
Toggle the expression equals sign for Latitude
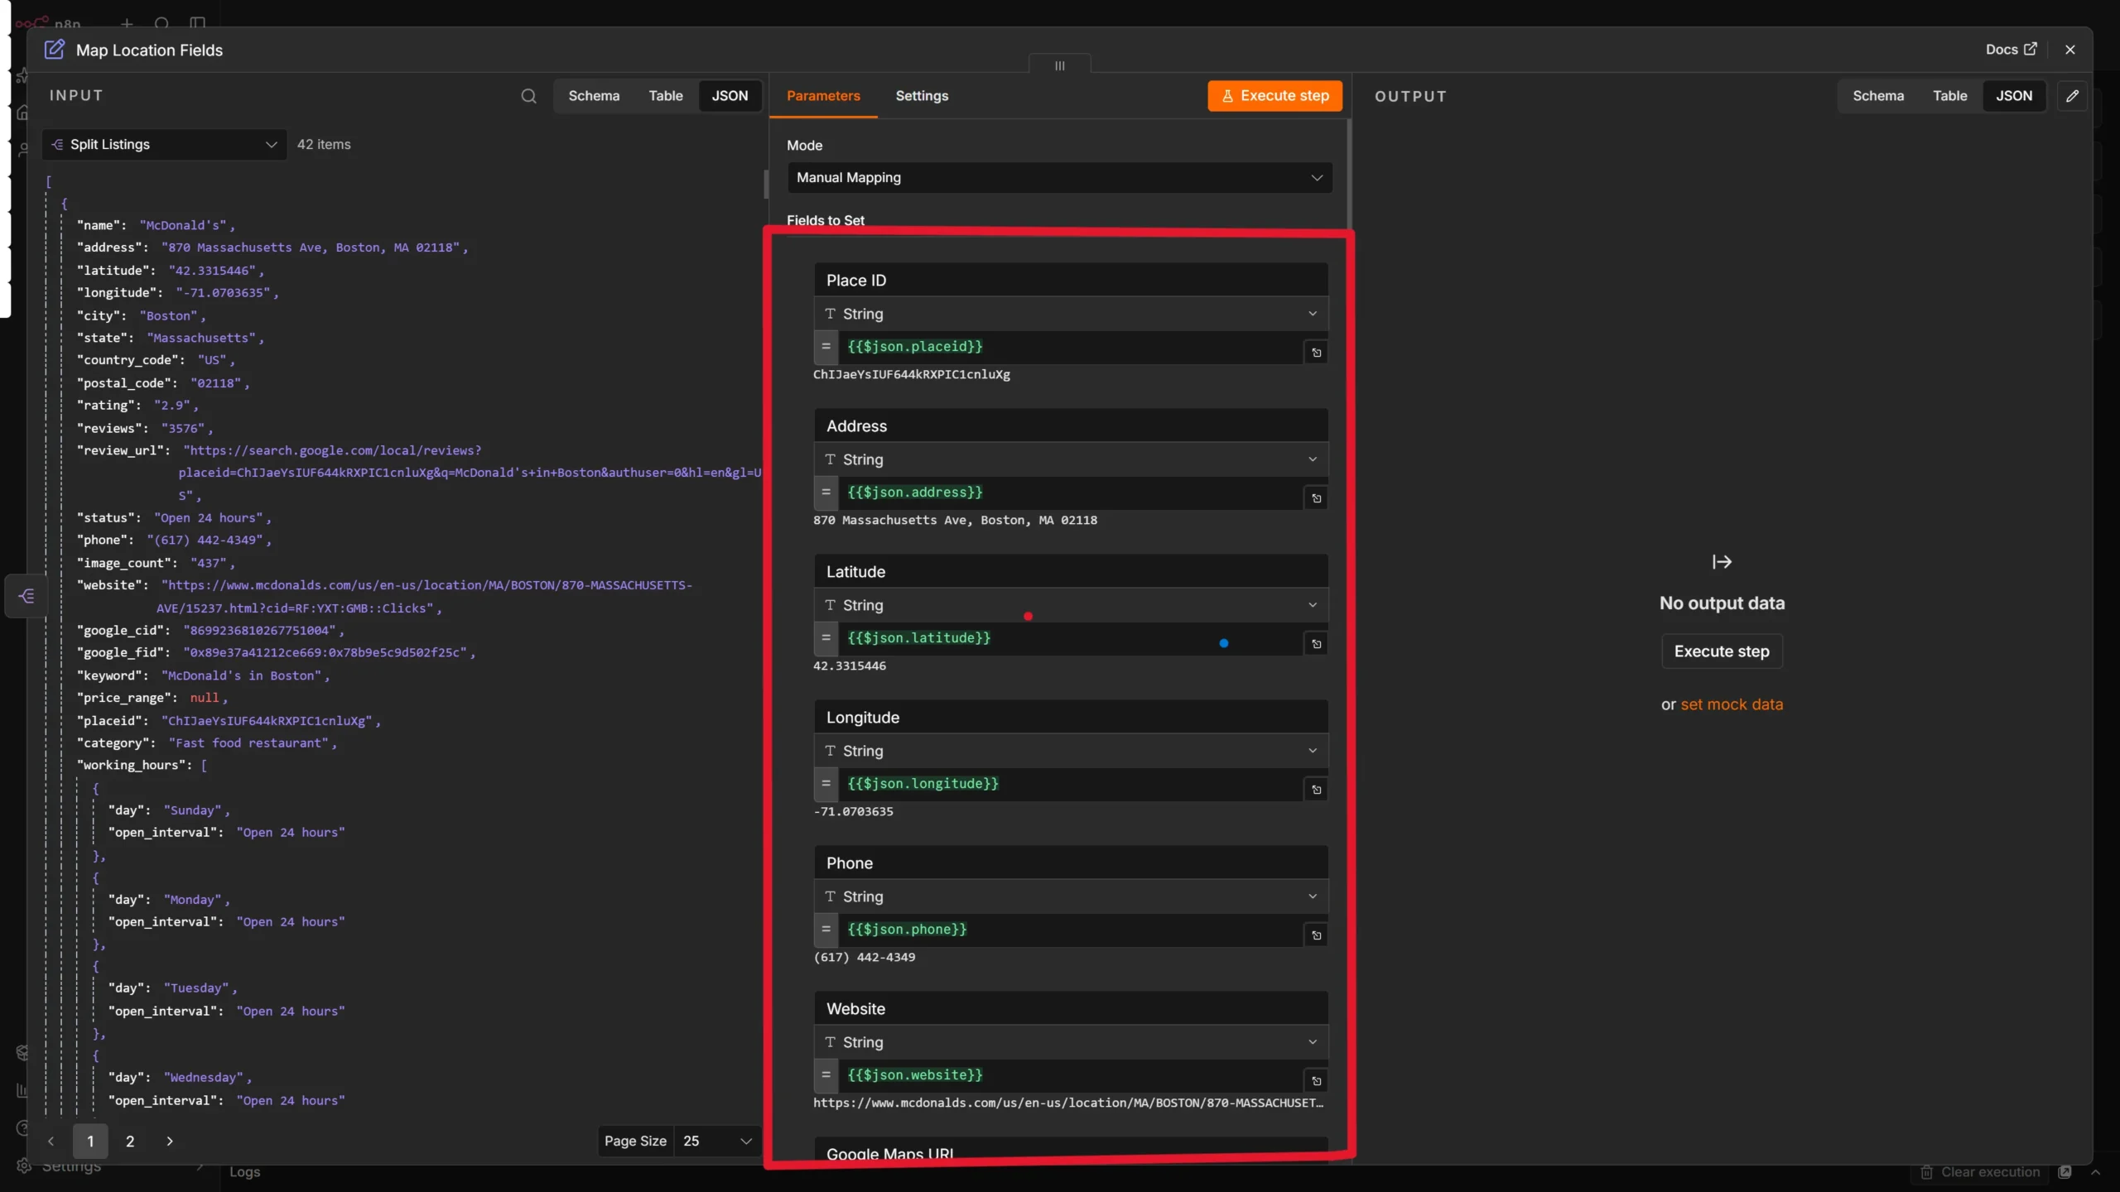(x=826, y=638)
